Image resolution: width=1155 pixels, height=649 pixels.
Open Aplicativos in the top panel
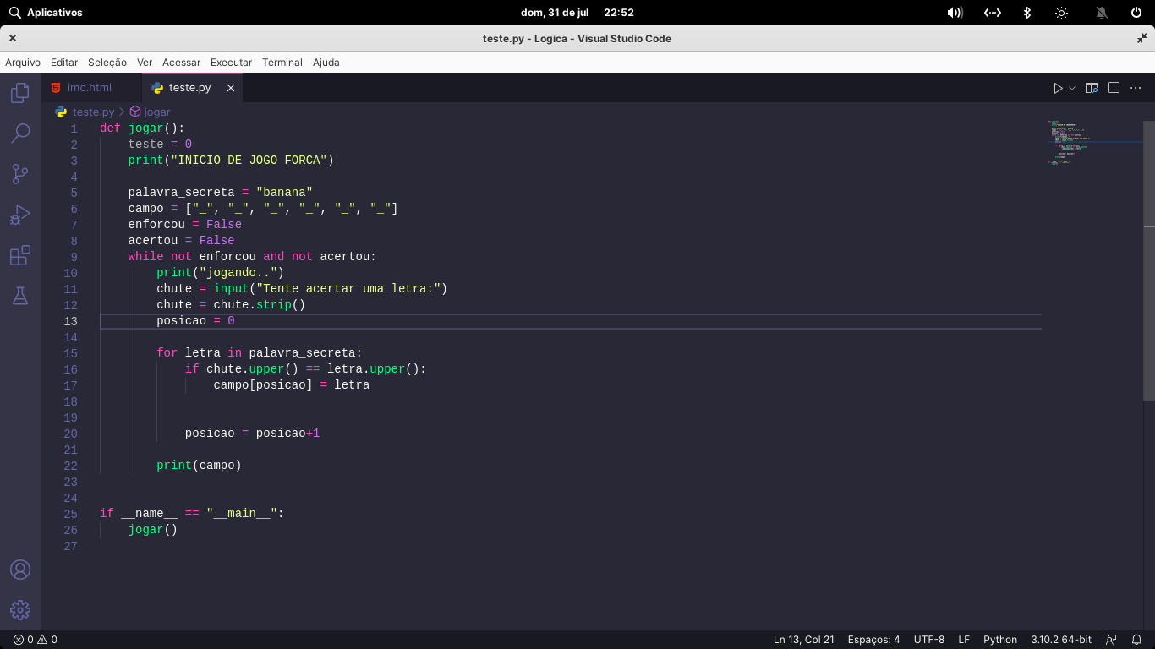(46, 13)
